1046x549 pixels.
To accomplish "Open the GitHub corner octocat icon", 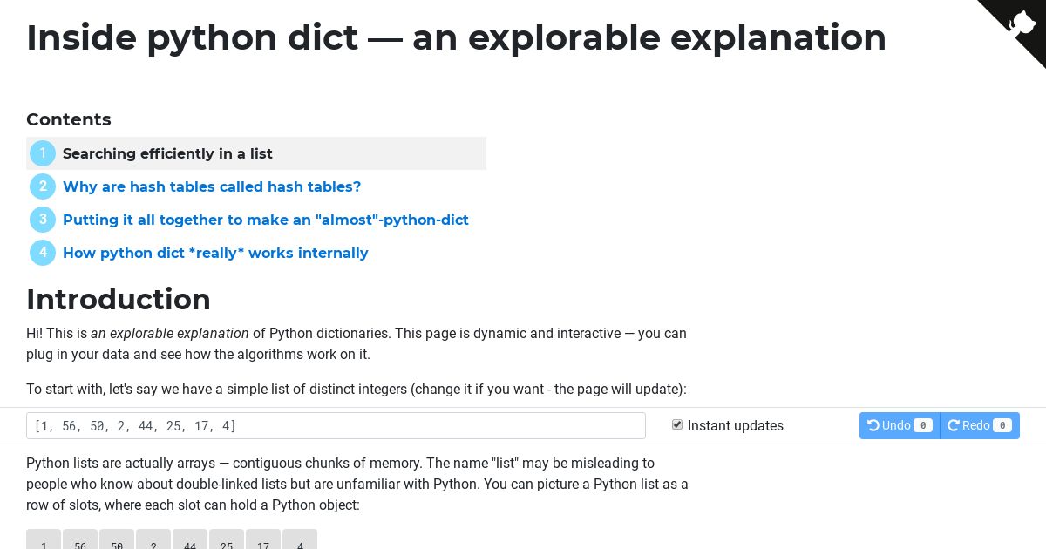I will coord(1022,22).
